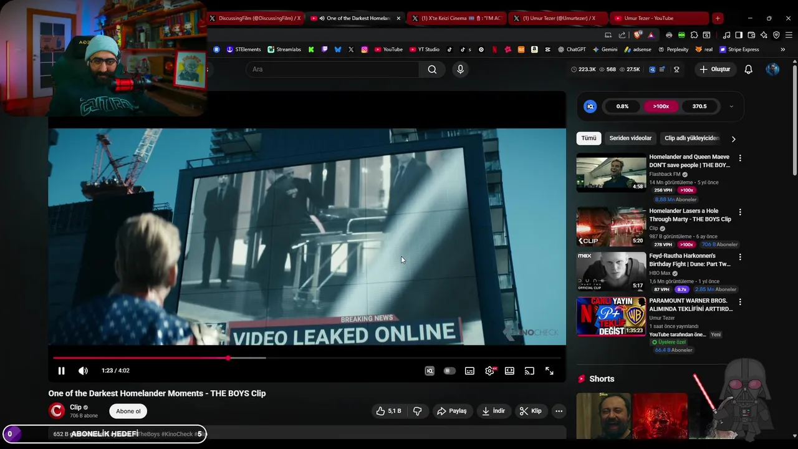Open the Instagram bookmark icon

coord(364,49)
